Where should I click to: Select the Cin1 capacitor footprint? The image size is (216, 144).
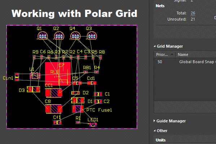pos(17,77)
